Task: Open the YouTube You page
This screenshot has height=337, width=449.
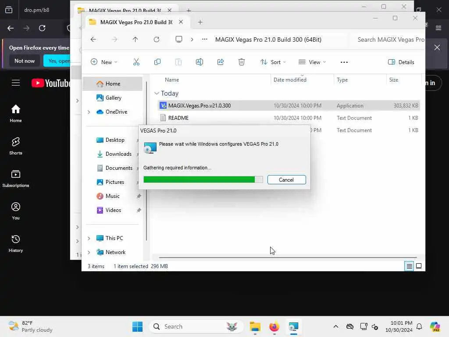Action: 16,211
